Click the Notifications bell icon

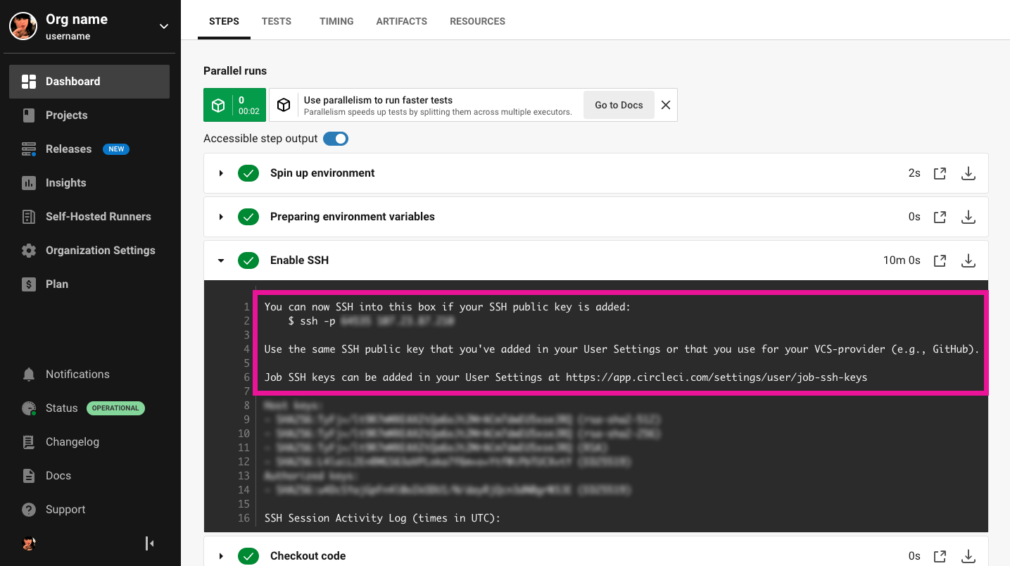pos(29,375)
